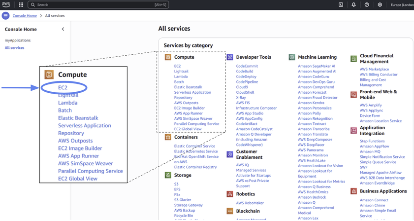
Task: Click the Robotics category icon
Action: [x=230, y=194]
